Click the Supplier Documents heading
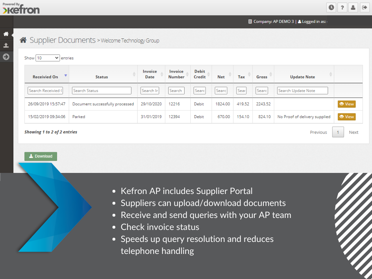Image resolution: width=372 pixels, height=279 pixels. 62,40
